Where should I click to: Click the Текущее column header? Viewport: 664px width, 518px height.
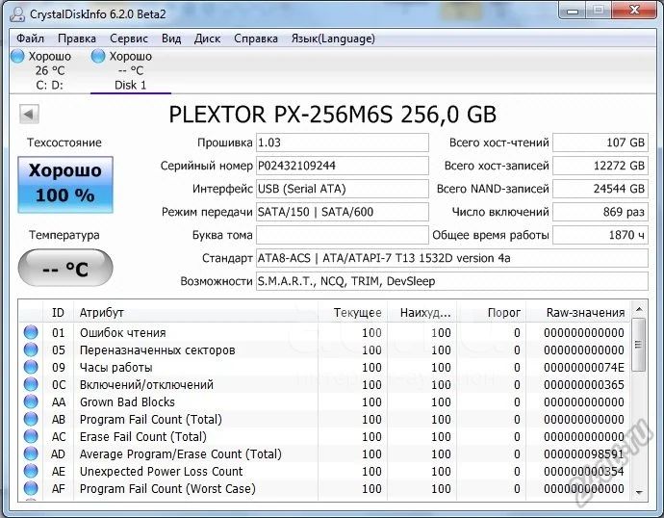352,313
